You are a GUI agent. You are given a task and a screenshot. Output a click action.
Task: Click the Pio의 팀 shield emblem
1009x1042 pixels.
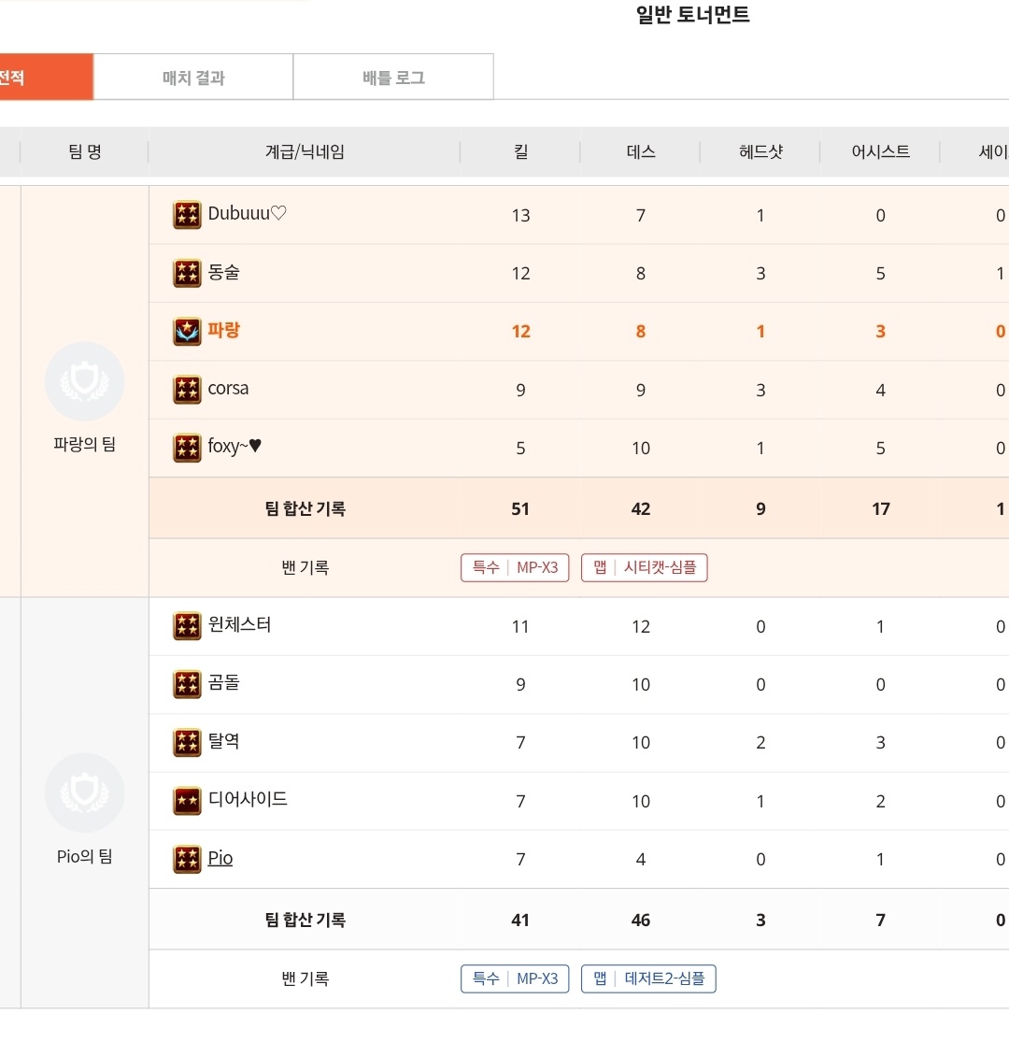84,792
